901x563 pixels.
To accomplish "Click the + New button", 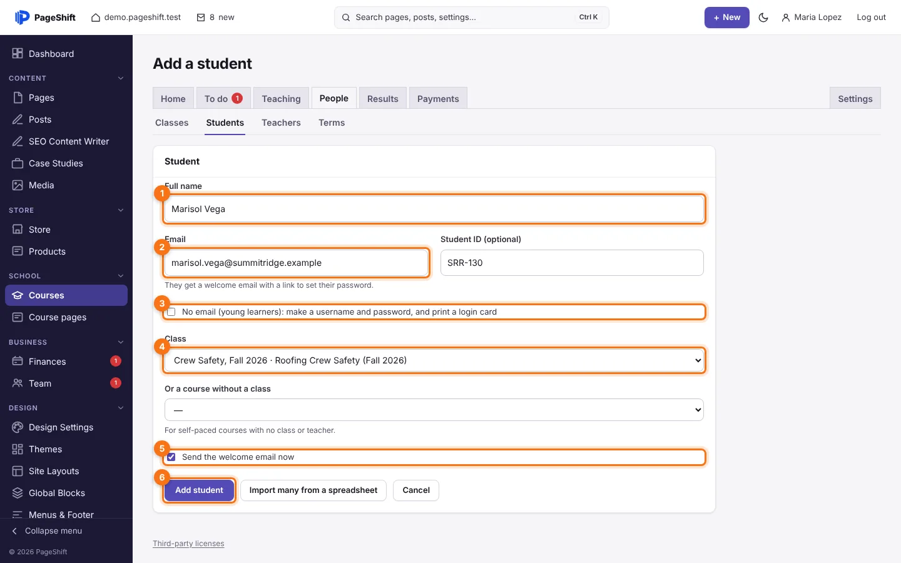I will pos(727,18).
